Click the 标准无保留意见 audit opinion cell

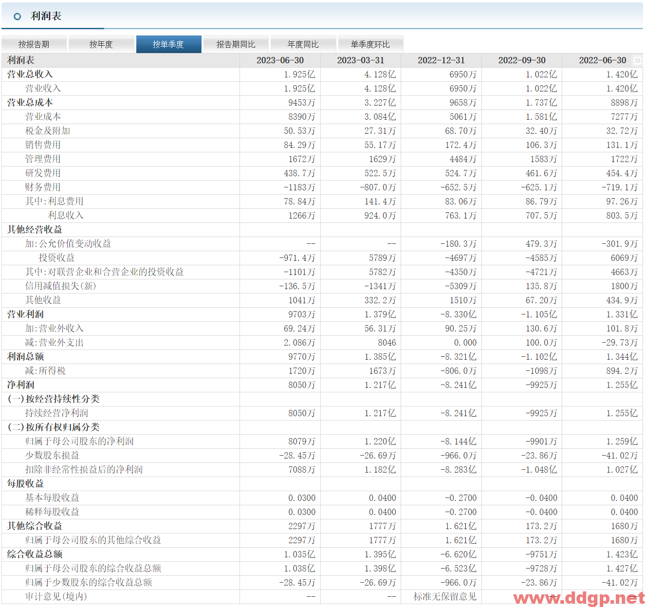(445, 597)
